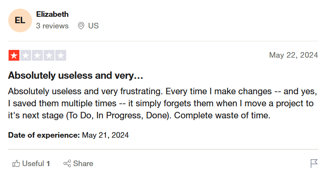Mark review as Useful via text label

[33, 164]
